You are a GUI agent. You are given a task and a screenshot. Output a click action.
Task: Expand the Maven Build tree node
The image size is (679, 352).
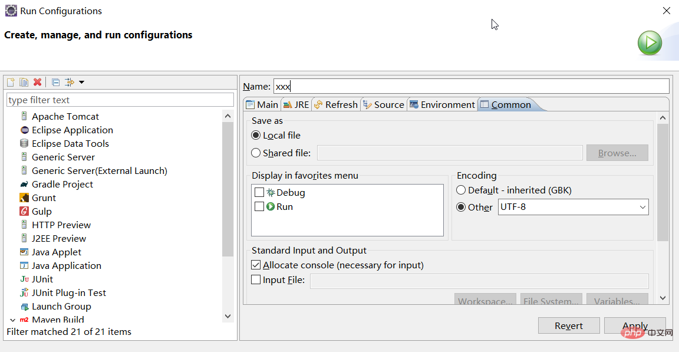click(x=12, y=320)
